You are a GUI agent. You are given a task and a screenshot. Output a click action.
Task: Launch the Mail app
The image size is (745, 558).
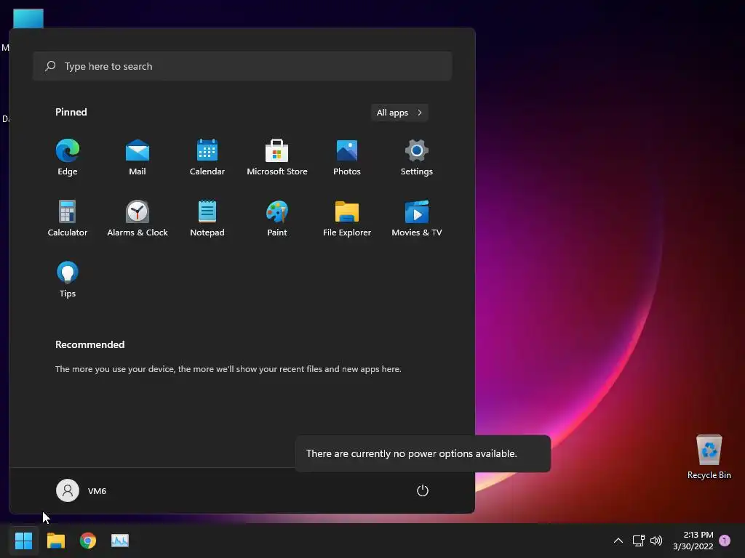click(x=138, y=158)
